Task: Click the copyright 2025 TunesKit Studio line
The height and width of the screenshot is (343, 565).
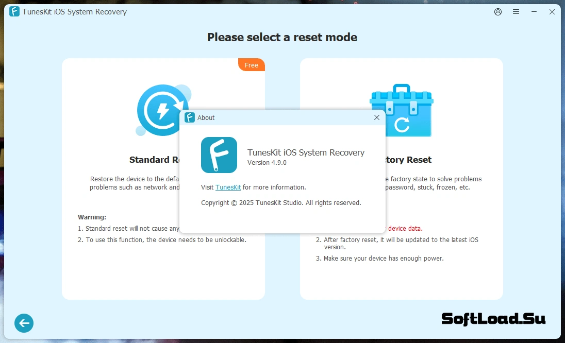Action: [281, 202]
